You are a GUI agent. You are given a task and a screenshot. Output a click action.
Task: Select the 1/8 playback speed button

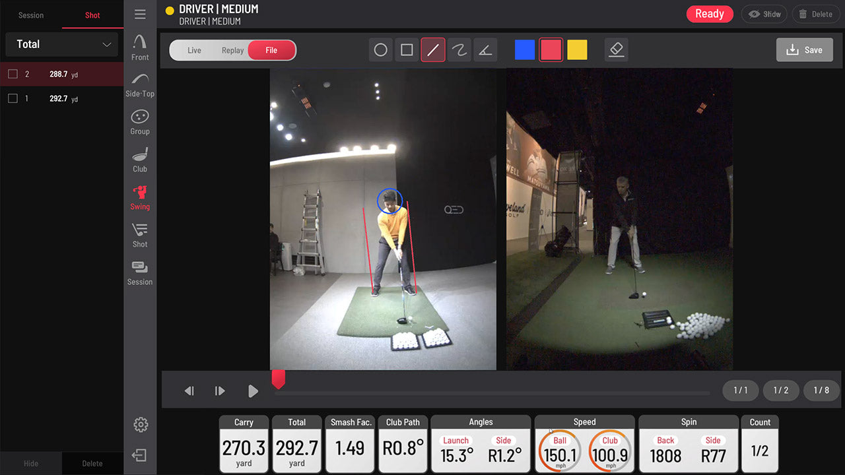[821, 391]
